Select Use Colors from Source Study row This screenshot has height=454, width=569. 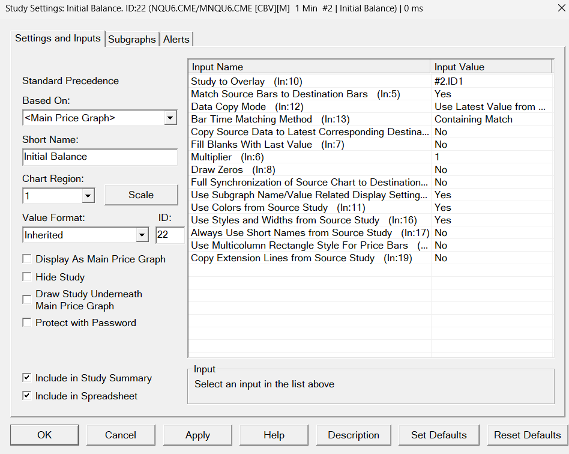(371, 207)
